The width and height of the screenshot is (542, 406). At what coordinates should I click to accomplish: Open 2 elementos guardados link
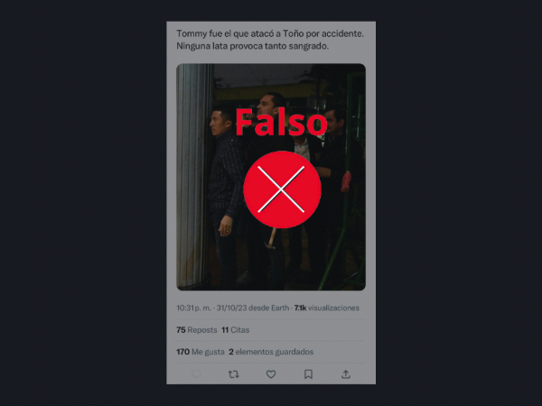271,352
